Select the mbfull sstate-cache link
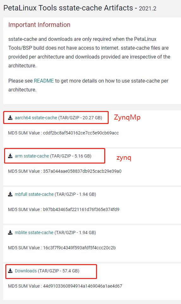Screen dimensions: 181x304 point(34,194)
